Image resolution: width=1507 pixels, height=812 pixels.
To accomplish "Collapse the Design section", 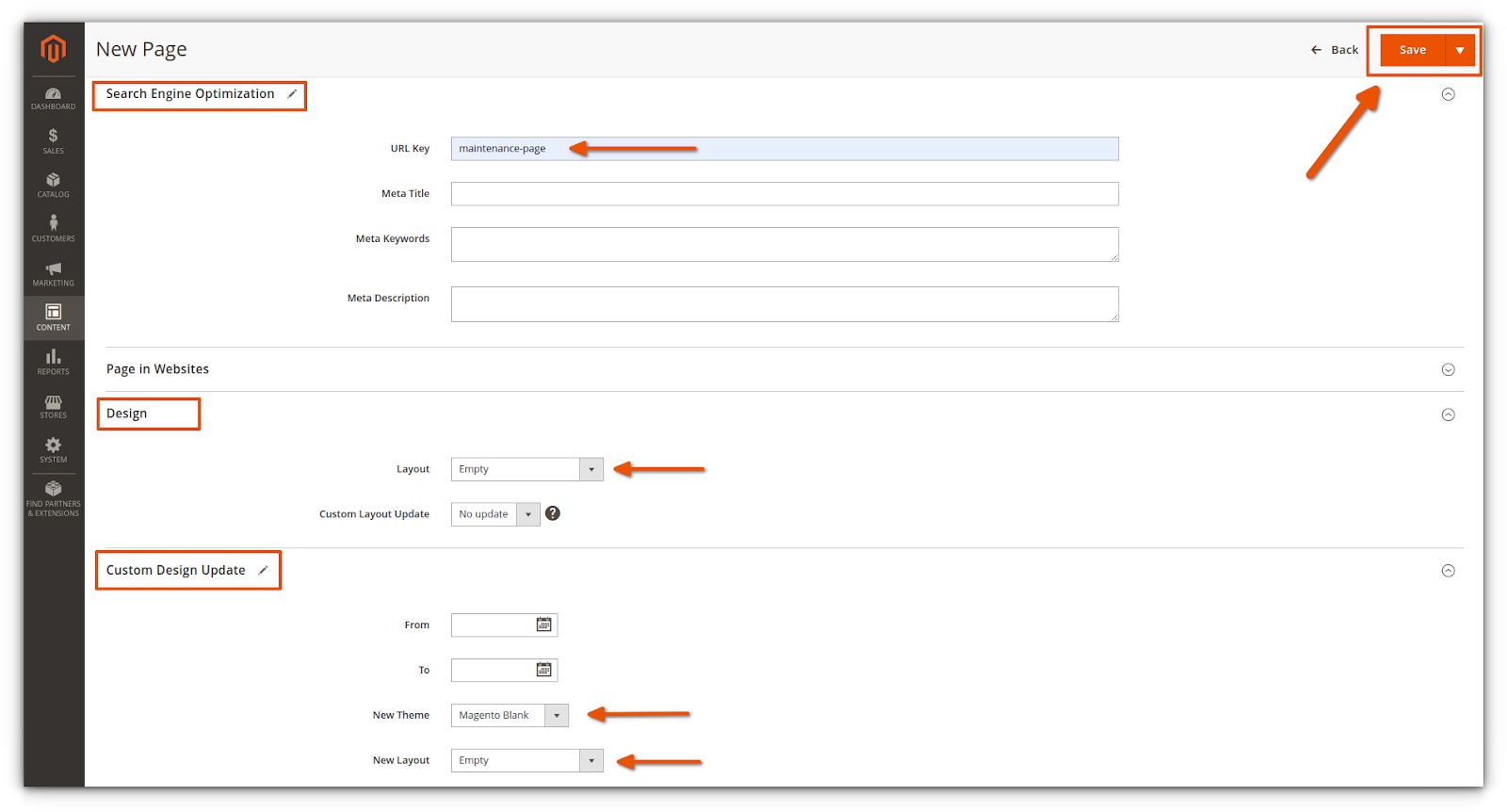I will point(1449,414).
